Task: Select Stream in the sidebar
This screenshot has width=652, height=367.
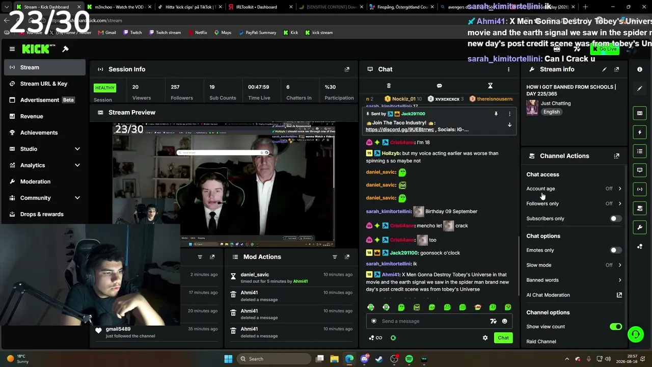Action: point(45,67)
